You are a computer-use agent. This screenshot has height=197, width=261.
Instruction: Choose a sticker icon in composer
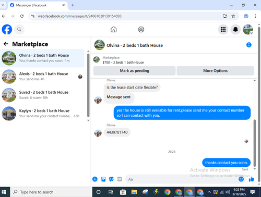111,179
